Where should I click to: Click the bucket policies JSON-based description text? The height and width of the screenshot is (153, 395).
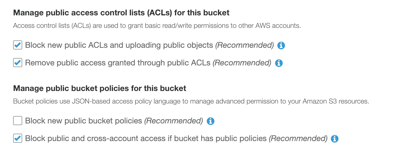191,101
